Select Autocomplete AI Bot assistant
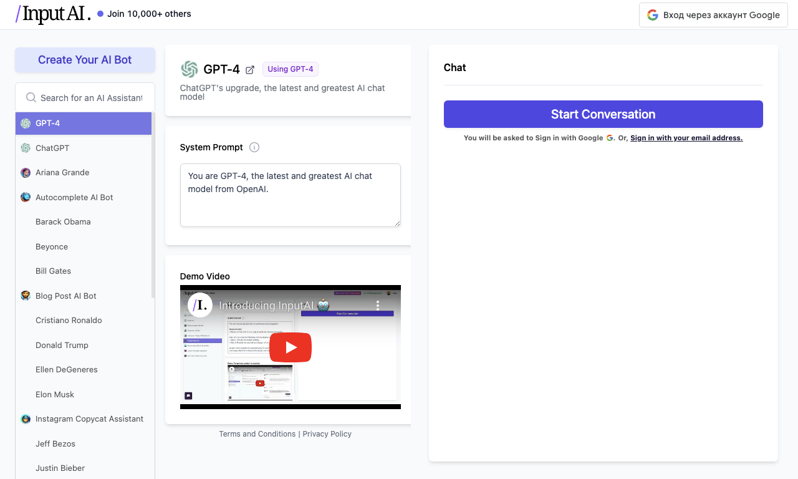The height and width of the screenshot is (479, 798). (84, 197)
